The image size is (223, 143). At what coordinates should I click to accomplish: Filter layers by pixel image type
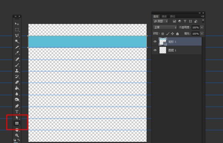tap(174, 21)
